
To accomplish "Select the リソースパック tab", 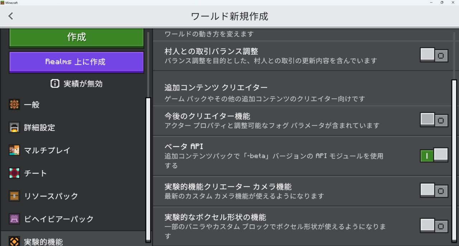I will (x=73, y=196).
